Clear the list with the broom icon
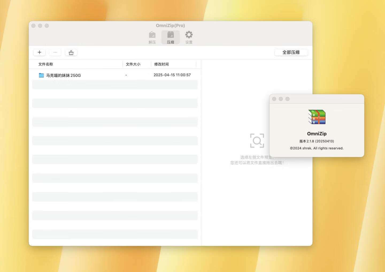This screenshot has height=272, width=385. point(71,52)
